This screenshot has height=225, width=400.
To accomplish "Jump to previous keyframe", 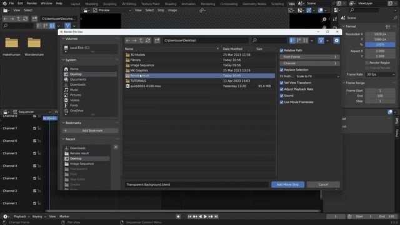I will [195, 217].
